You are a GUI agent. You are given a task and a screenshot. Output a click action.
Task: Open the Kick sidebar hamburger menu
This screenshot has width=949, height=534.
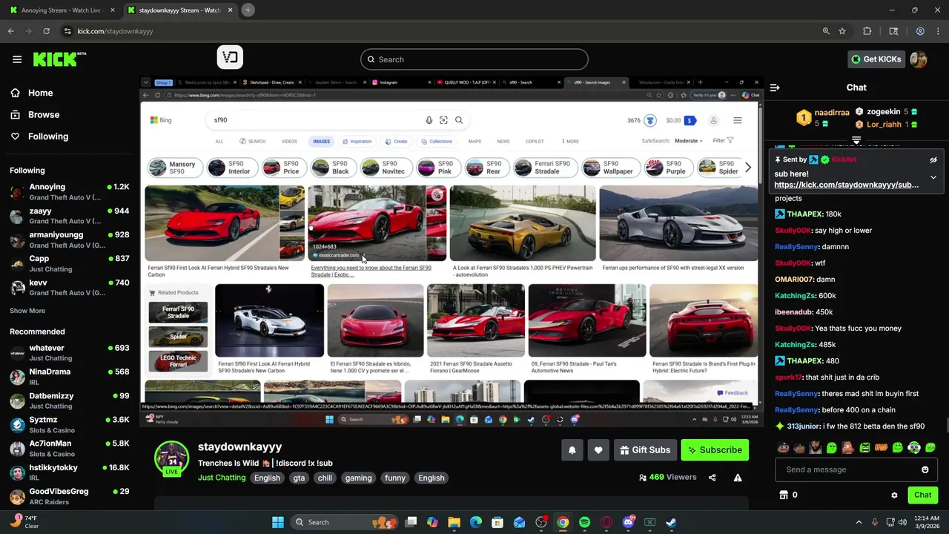[x=17, y=59]
